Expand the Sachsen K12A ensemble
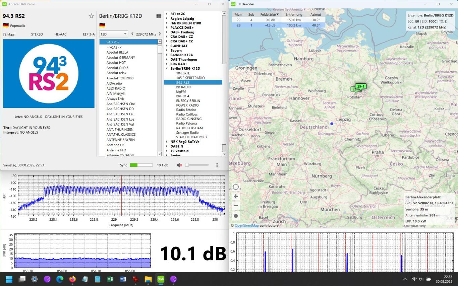 coord(167,55)
